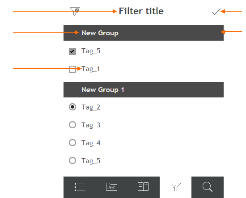
Task: Choose the Tag_4 radio option
Action: (x=72, y=143)
